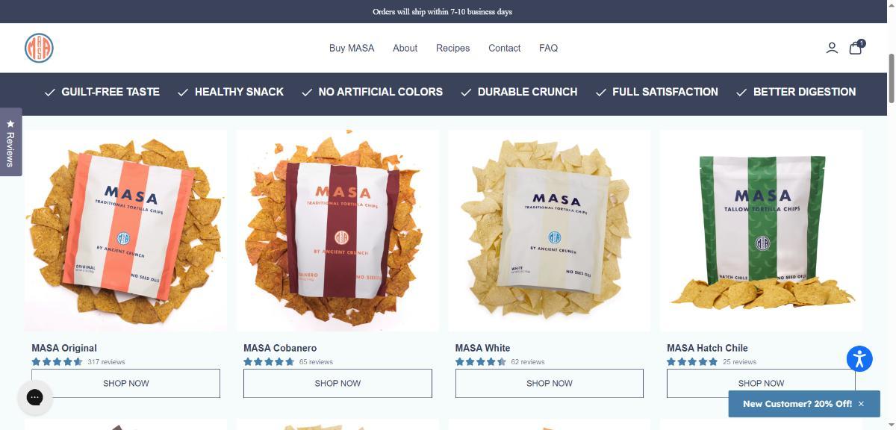Open the Reviews side tab
896x430 pixels.
coord(10,143)
